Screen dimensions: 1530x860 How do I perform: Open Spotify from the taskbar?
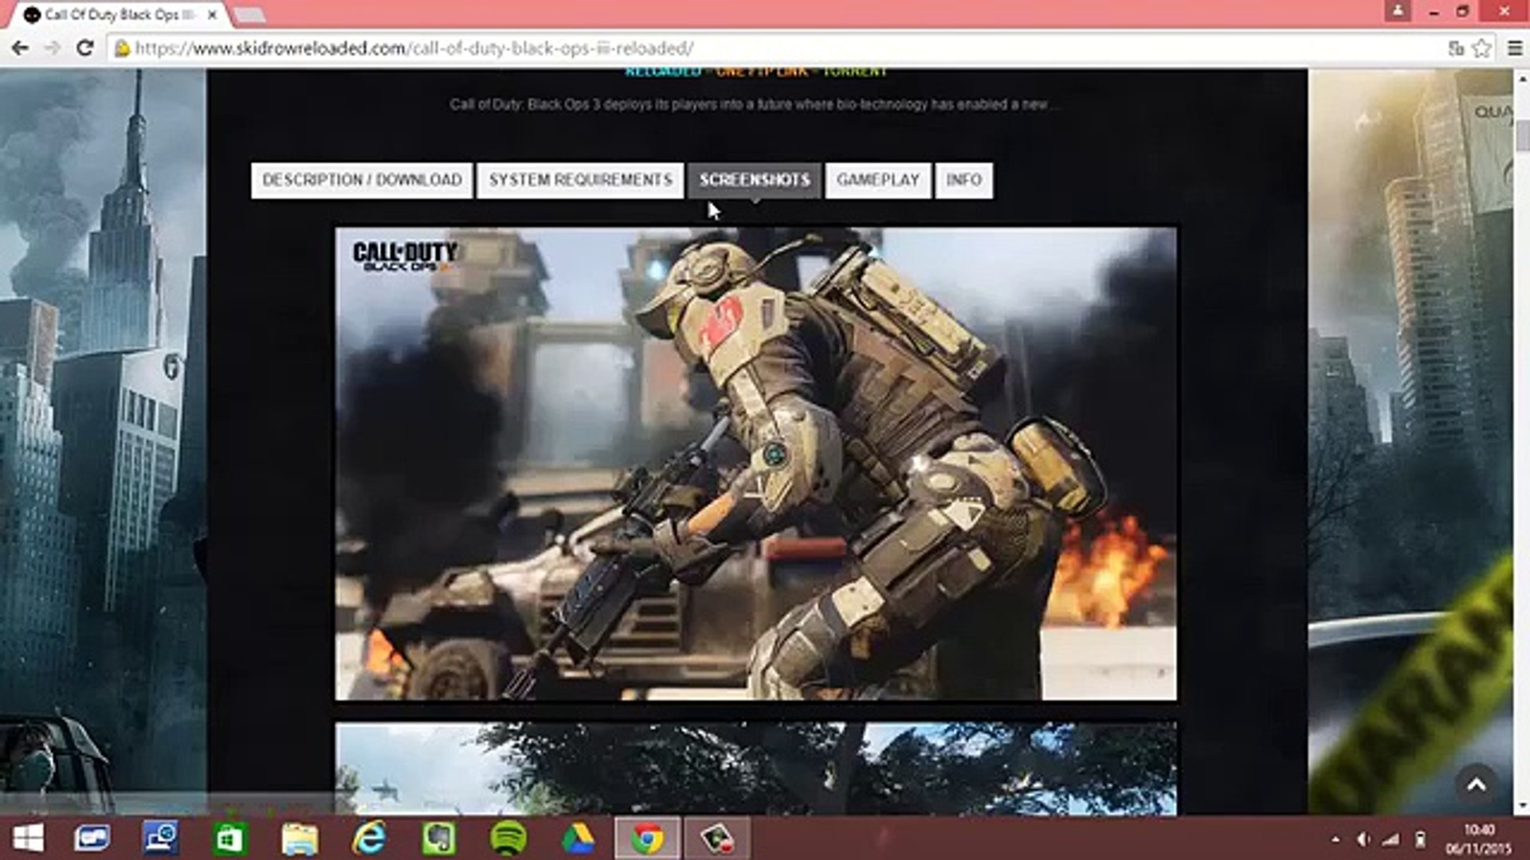coord(508,838)
